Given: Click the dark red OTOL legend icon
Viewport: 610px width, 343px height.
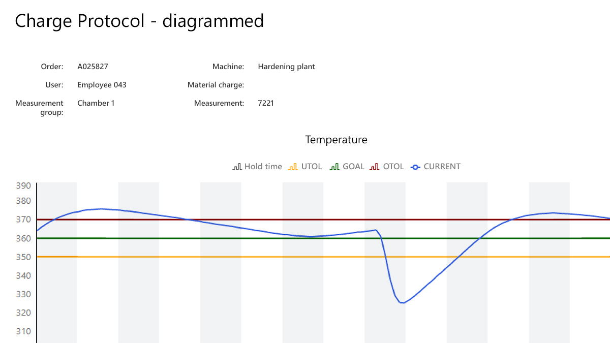Looking at the screenshot, I should pos(375,167).
